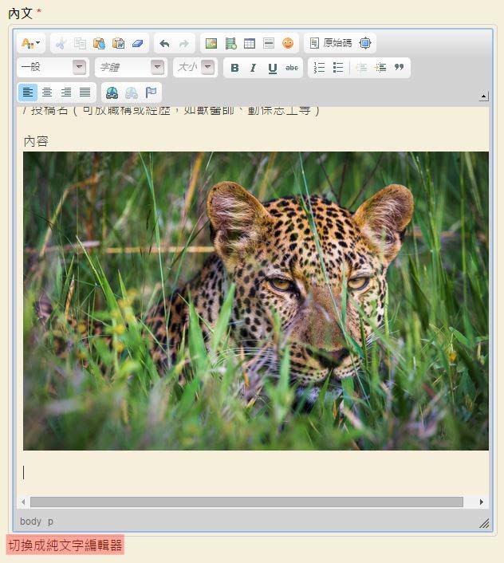504x563 pixels.
Task: Select the body element in path bar
Action: 30,522
